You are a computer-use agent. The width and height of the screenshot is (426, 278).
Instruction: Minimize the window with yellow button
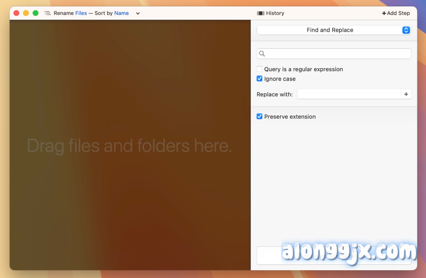coord(26,13)
